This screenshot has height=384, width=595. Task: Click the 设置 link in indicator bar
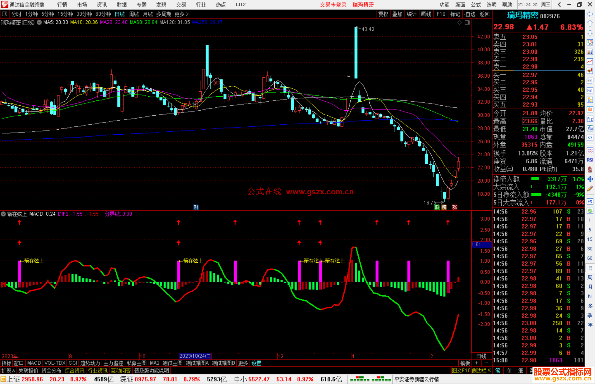coord(256,363)
